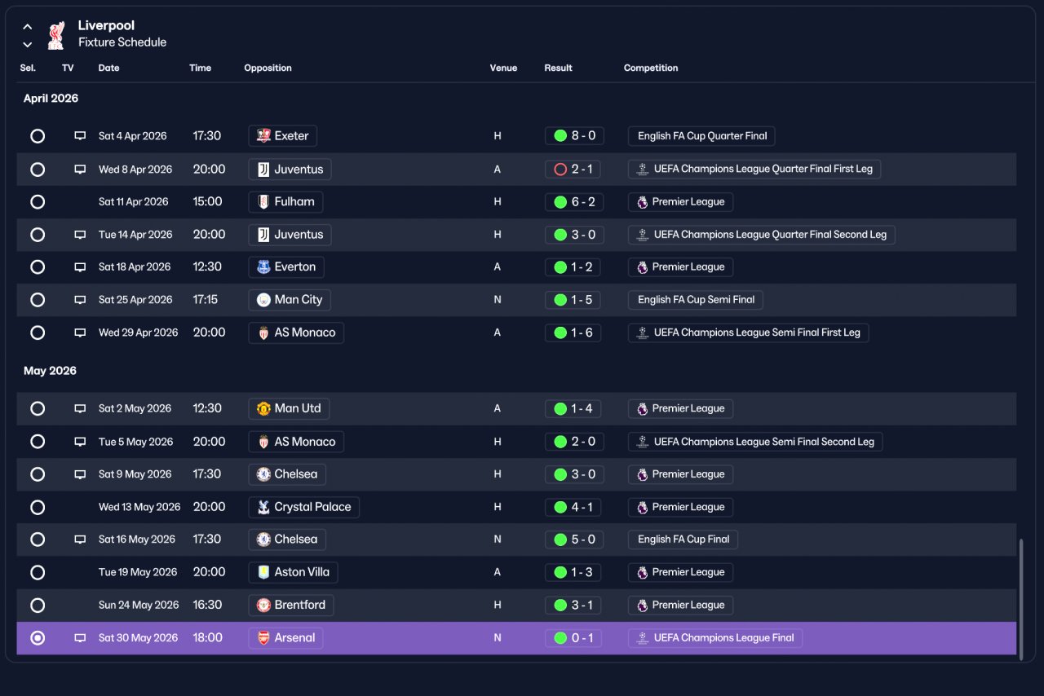
Task: Click TV icon on Juventus 8 Apr row
Action: tap(80, 170)
